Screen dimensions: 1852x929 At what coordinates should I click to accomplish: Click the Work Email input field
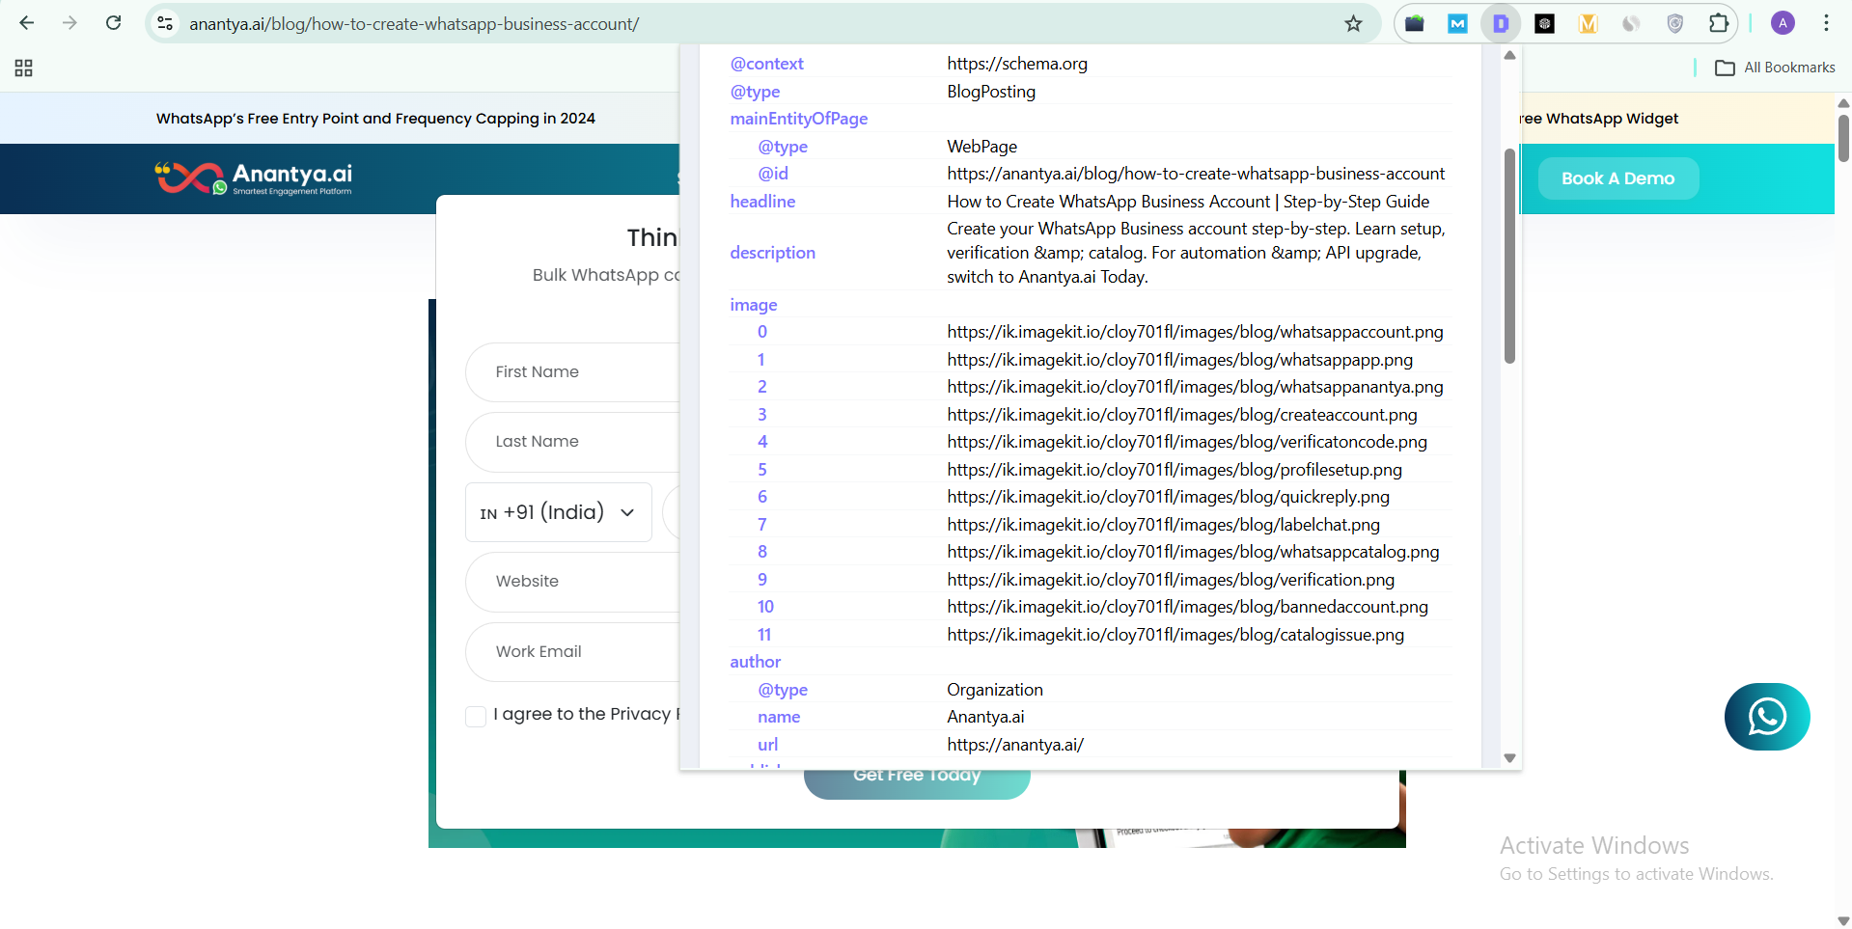click(573, 652)
